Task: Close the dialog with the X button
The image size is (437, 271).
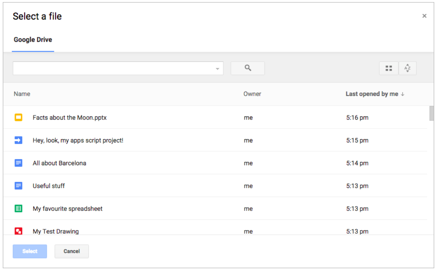Action: [x=425, y=16]
